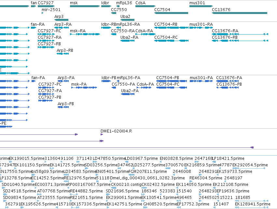Click the msk gene feature
This screenshot has height=209, width=277.
85,6
